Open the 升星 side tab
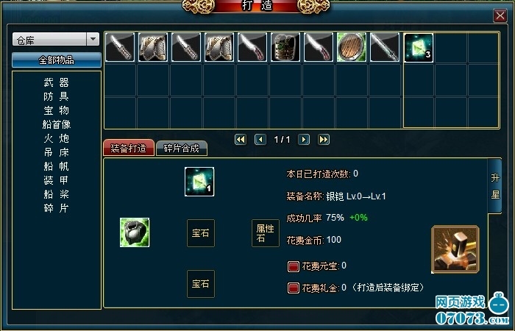Screen dimensions: 515x331 click(495, 186)
